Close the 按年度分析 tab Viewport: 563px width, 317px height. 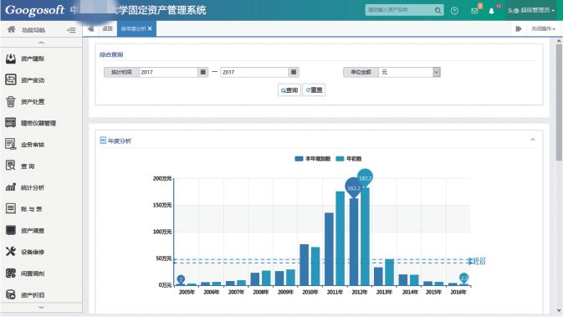[x=150, y=28]
